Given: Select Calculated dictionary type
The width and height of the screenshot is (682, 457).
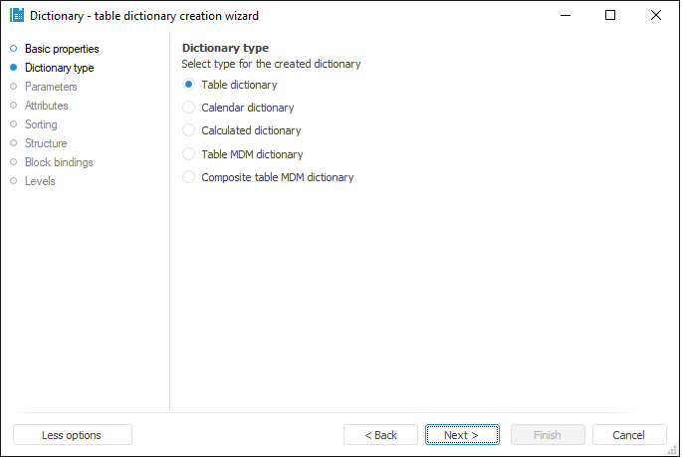Looking at the screenshot, I should click(x=189, y=130).
